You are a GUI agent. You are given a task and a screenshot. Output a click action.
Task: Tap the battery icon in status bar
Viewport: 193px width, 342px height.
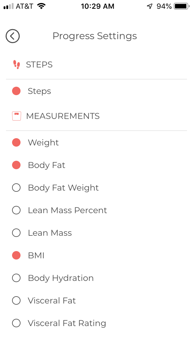181,6
